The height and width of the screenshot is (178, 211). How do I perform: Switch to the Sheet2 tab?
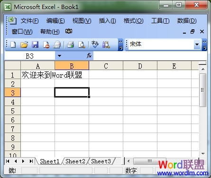click(x=75, y=161)
